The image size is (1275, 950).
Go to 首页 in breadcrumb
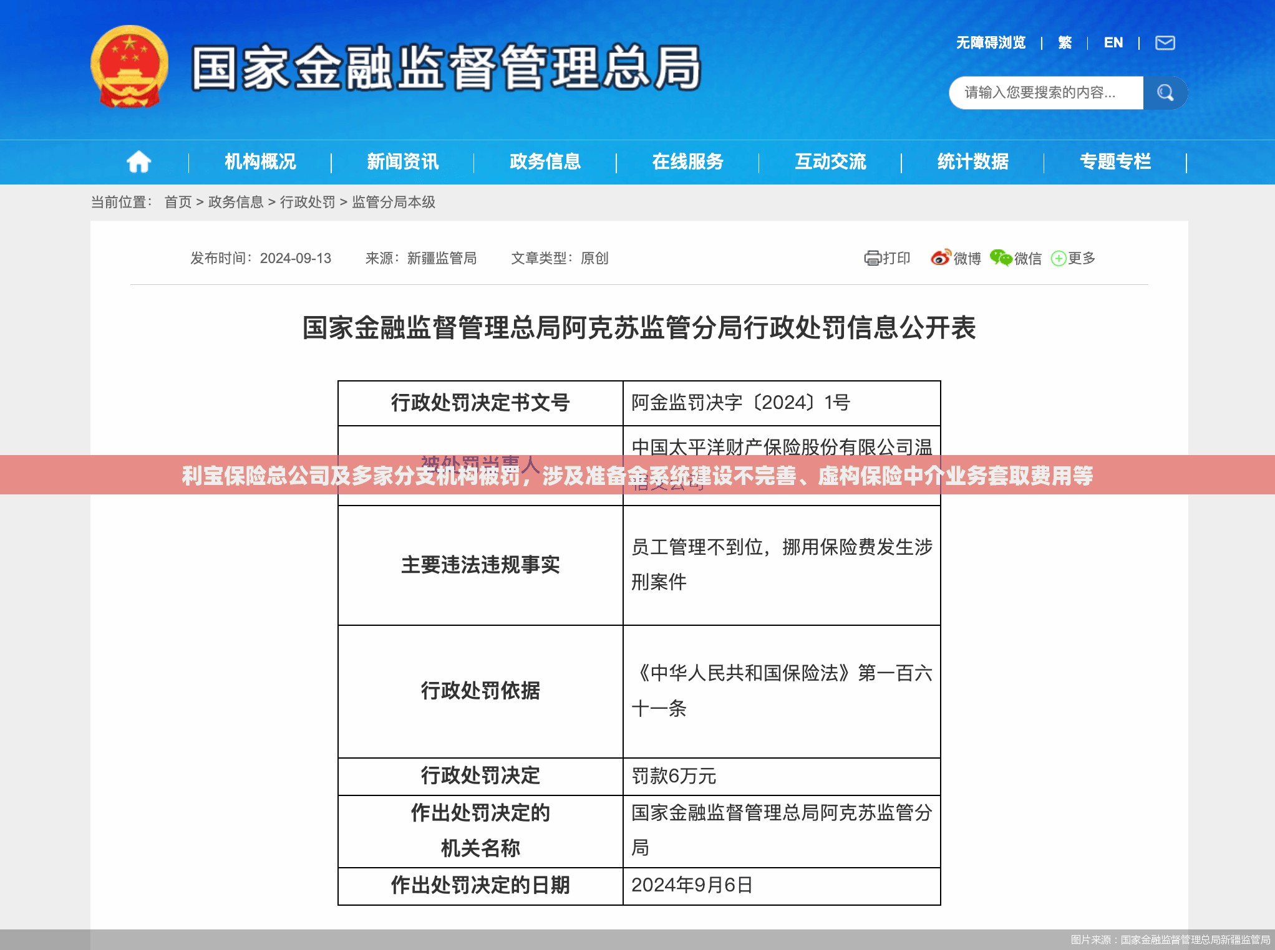[x=178, y=202]
